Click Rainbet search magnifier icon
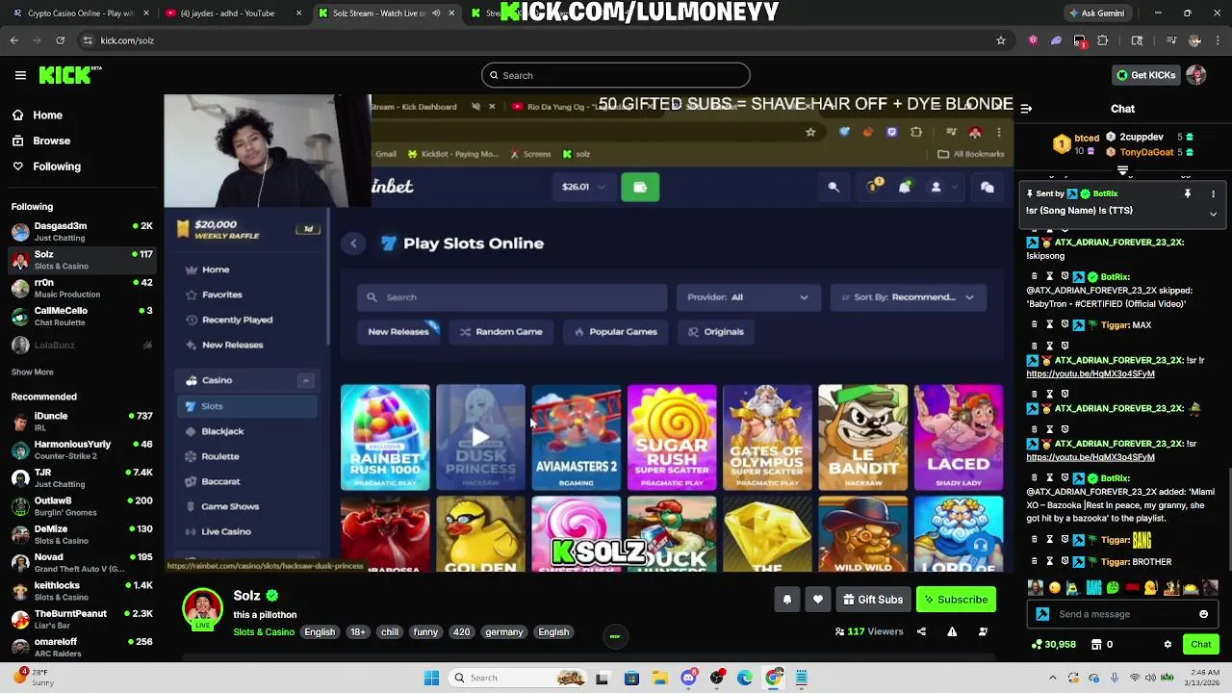Viewport: 1232px width, 693px height. click(x=834, y=188)
